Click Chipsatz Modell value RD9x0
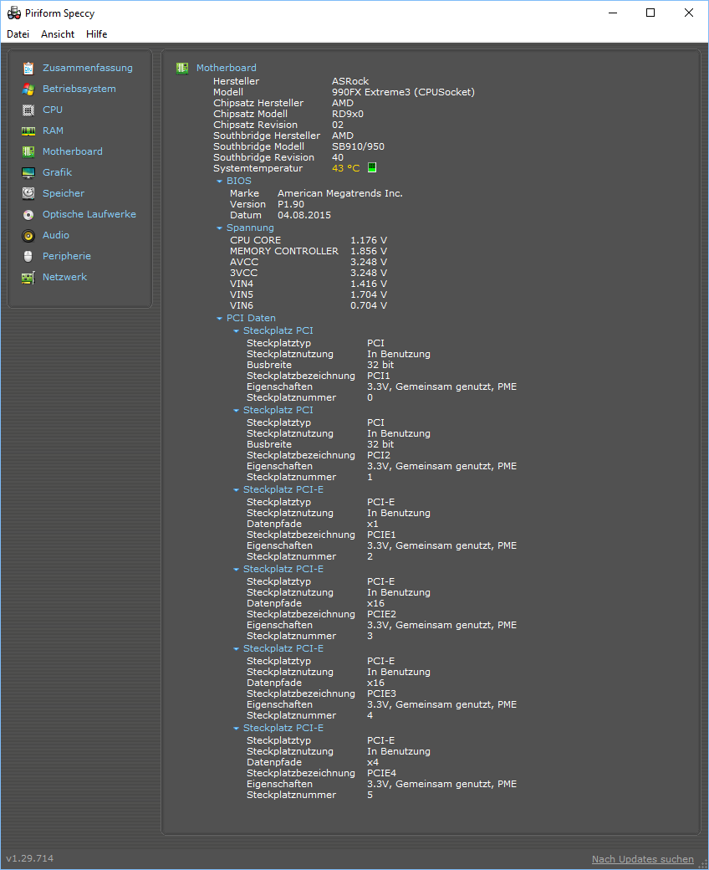The width and height of the screenshot is (709, 870). click(x=348, y=114)
